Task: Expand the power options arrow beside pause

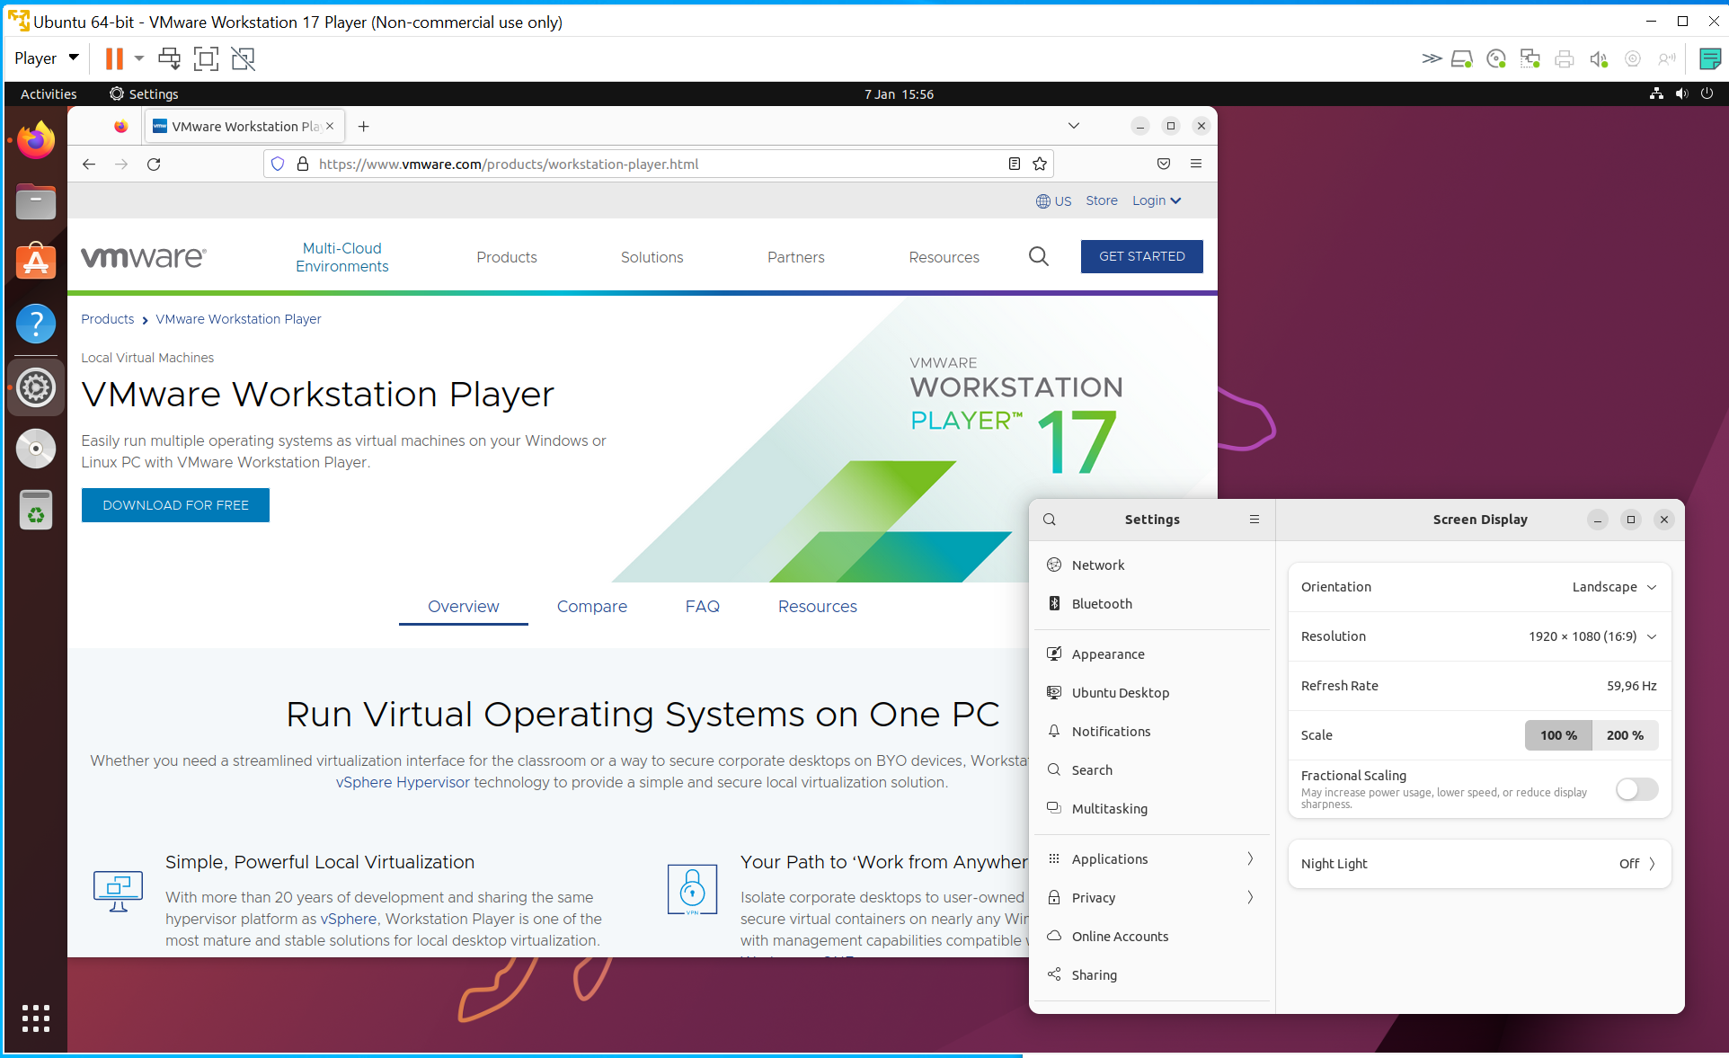Action: [139, 58]
